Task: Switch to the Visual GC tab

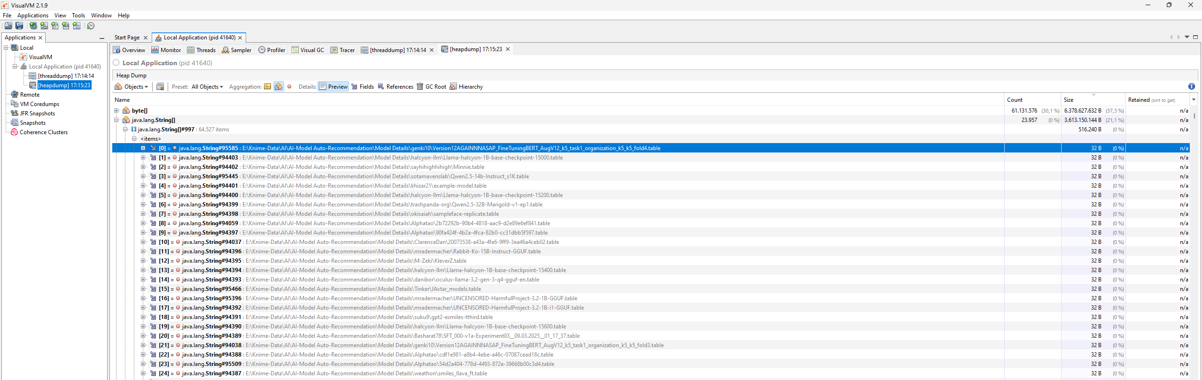Action: [308, 50]
